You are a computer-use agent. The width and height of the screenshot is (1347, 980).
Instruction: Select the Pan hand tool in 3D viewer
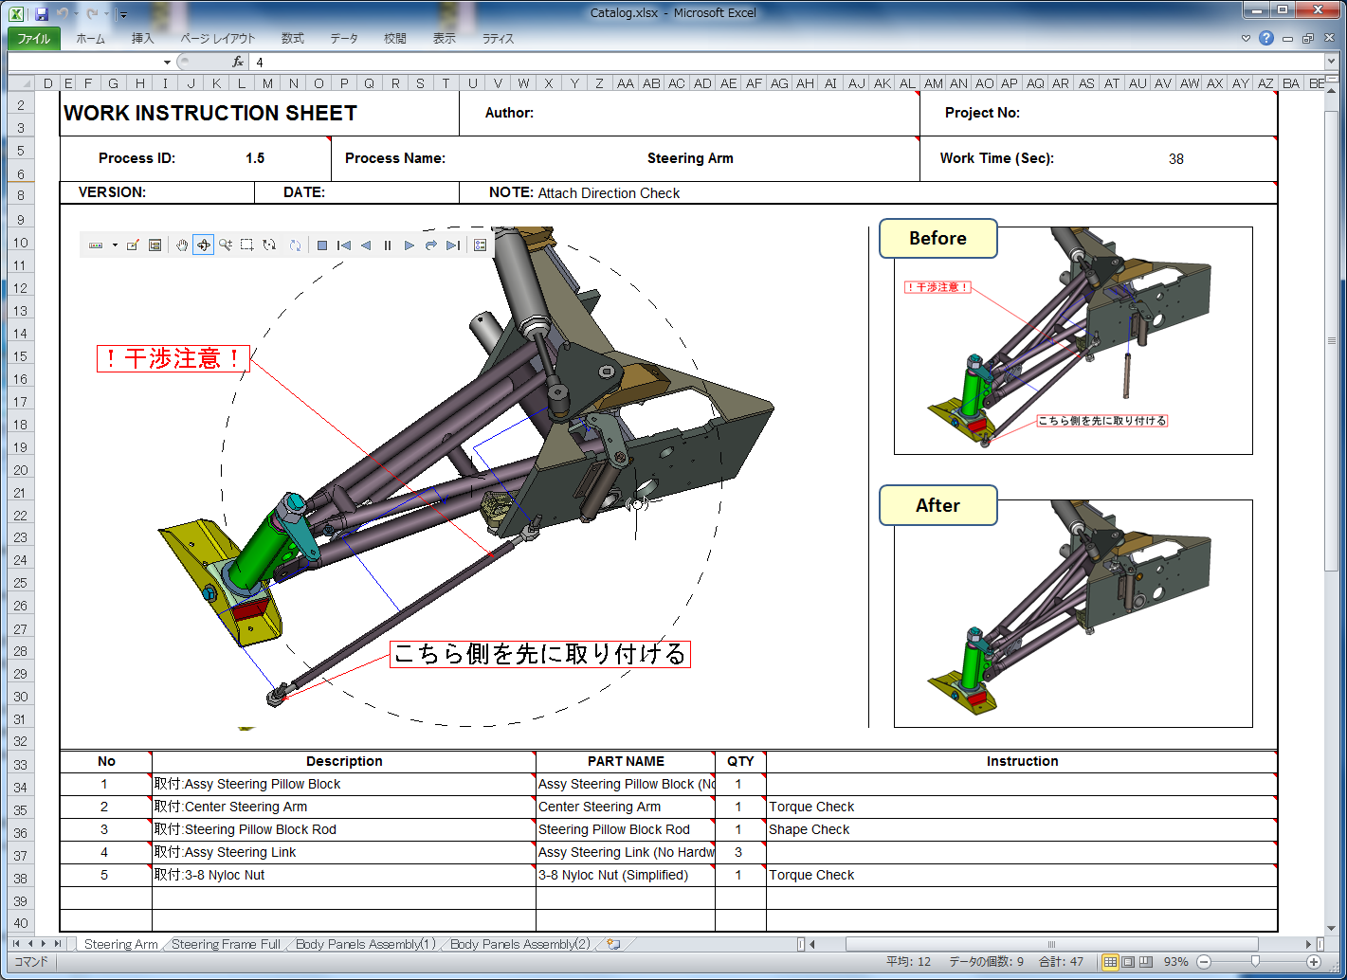182,245
